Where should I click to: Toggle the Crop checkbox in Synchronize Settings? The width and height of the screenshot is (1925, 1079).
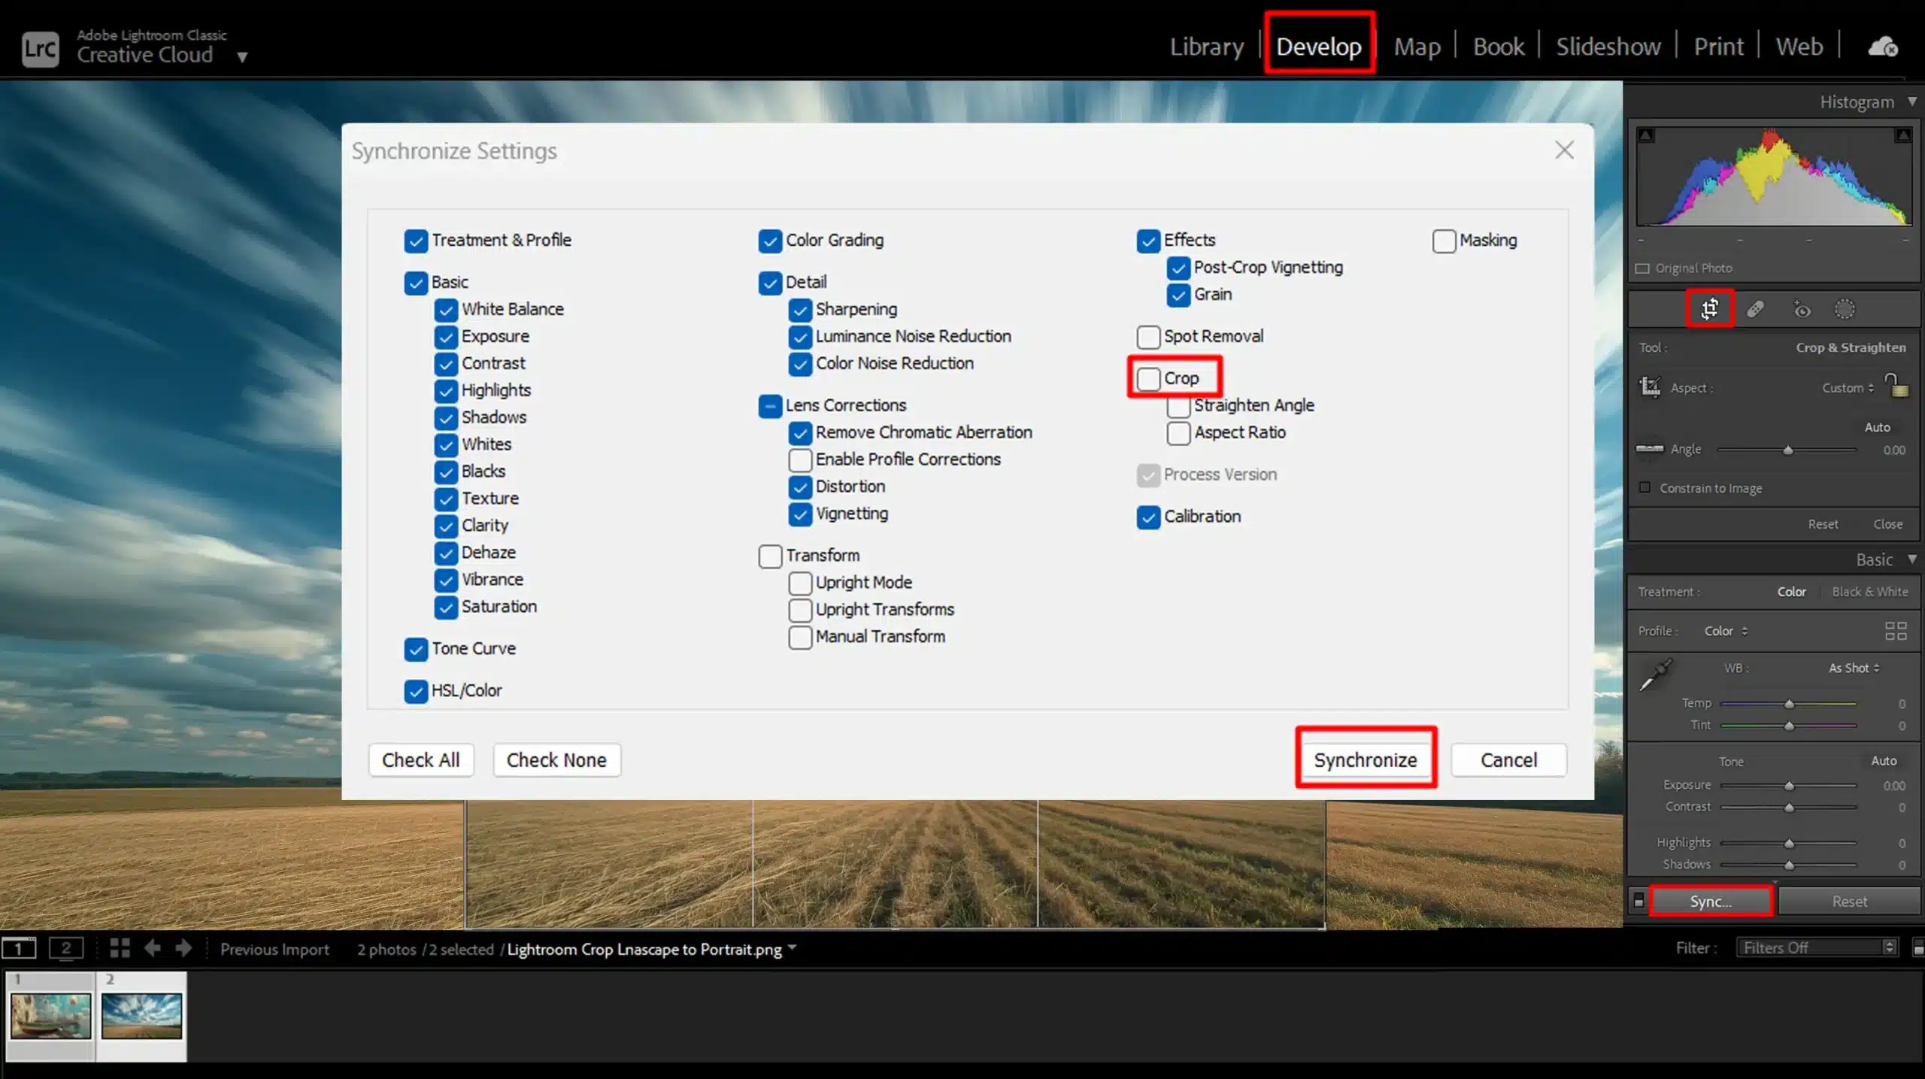click(x=1146, y=378)
